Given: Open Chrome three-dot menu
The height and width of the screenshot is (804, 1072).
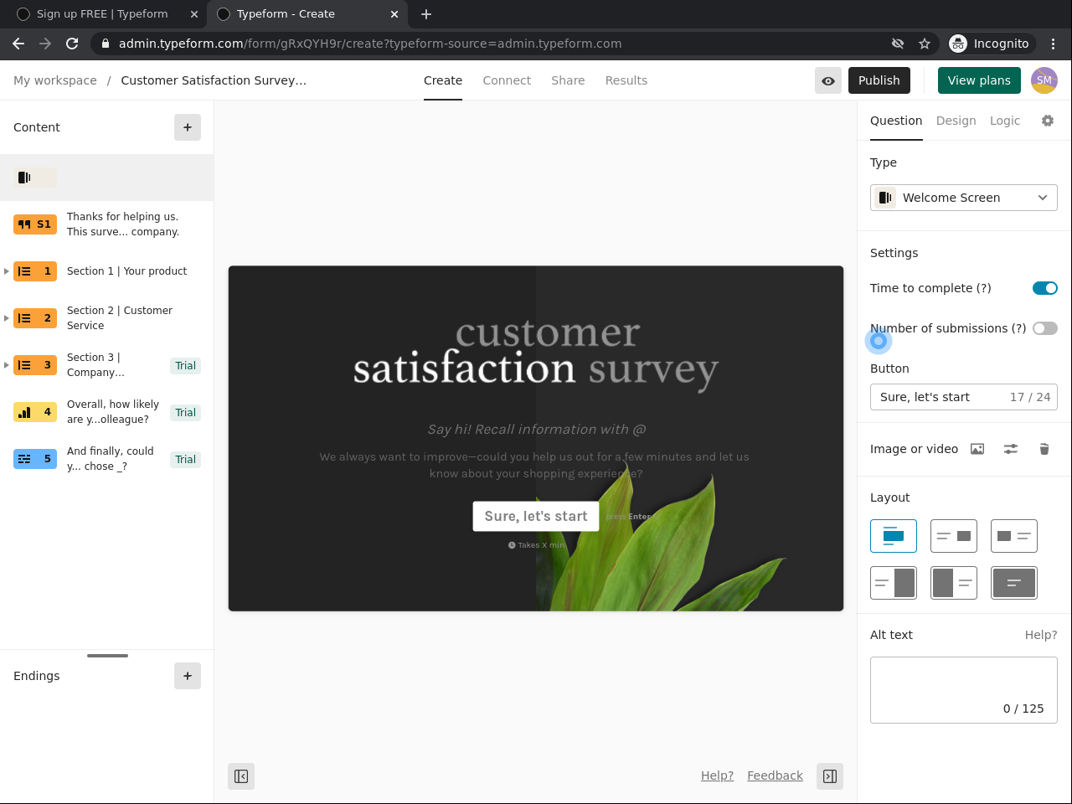Looking at the screenshot, I should (1054, 44).
